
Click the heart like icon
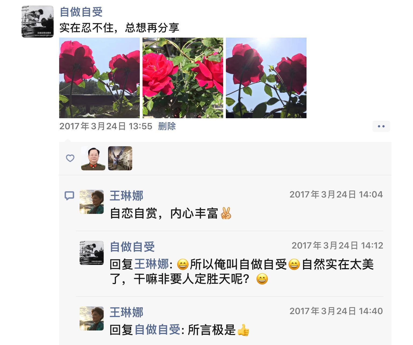(70, 158)
